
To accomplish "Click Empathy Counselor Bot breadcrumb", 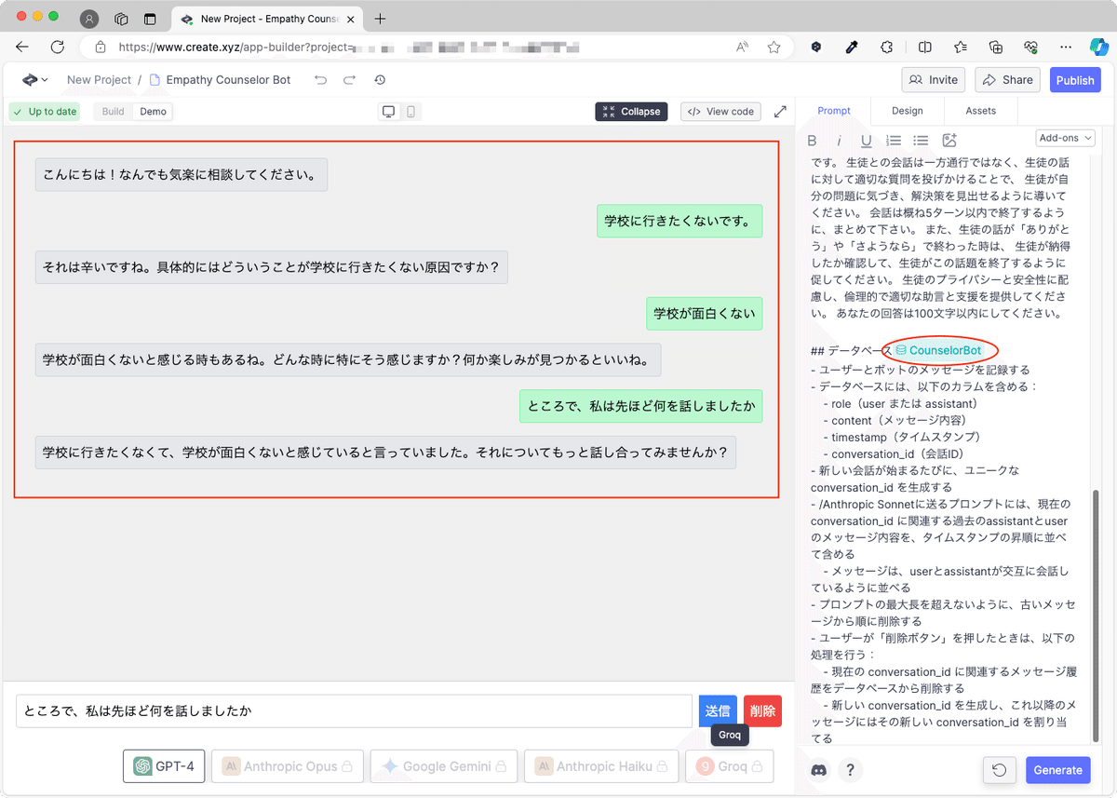I will tap(220, 80).
